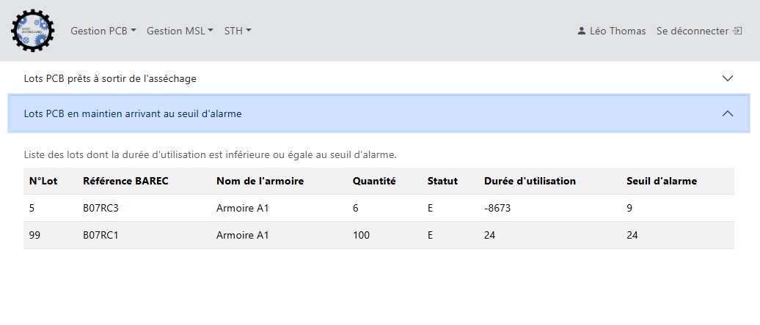Click the Statut column header
The image size is (760, 325).
(x=442, y=181)
